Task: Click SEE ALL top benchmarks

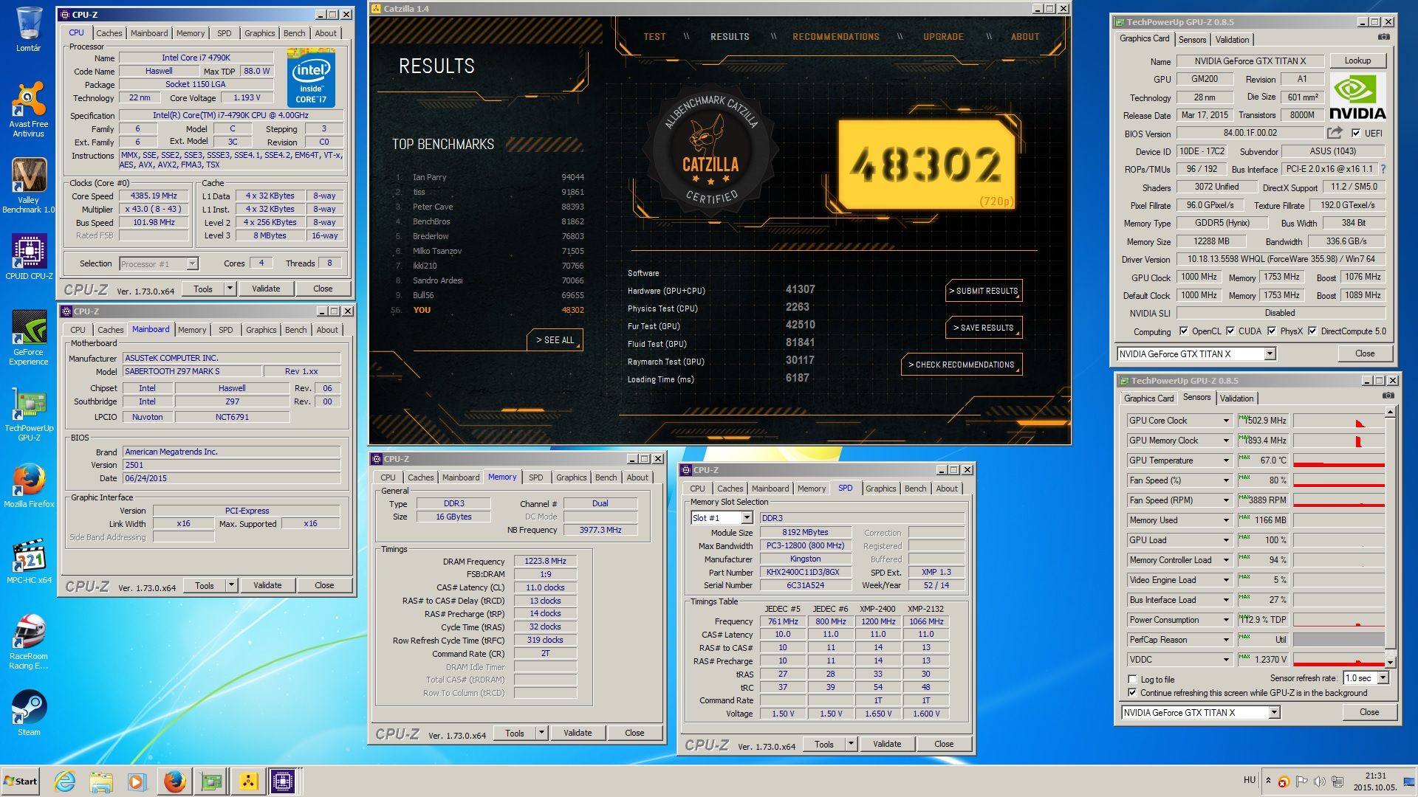Action: click(x=555, y=340)
